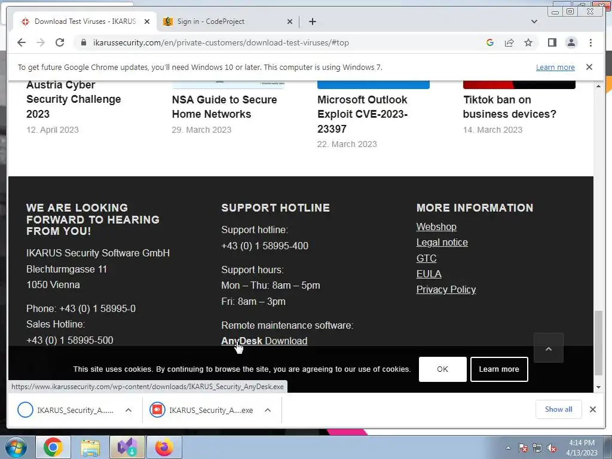Share this page using share icon
This screenshot has height=459, width=612.
(x=509, y=42)
